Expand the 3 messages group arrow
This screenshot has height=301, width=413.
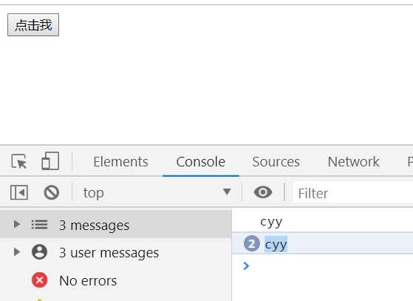pos(17,224)
